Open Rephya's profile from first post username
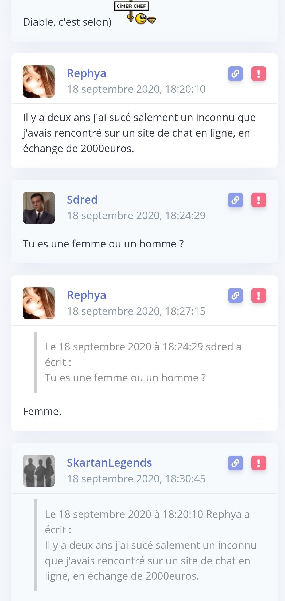This screenshot has width=285, height=601. [86, 73]
